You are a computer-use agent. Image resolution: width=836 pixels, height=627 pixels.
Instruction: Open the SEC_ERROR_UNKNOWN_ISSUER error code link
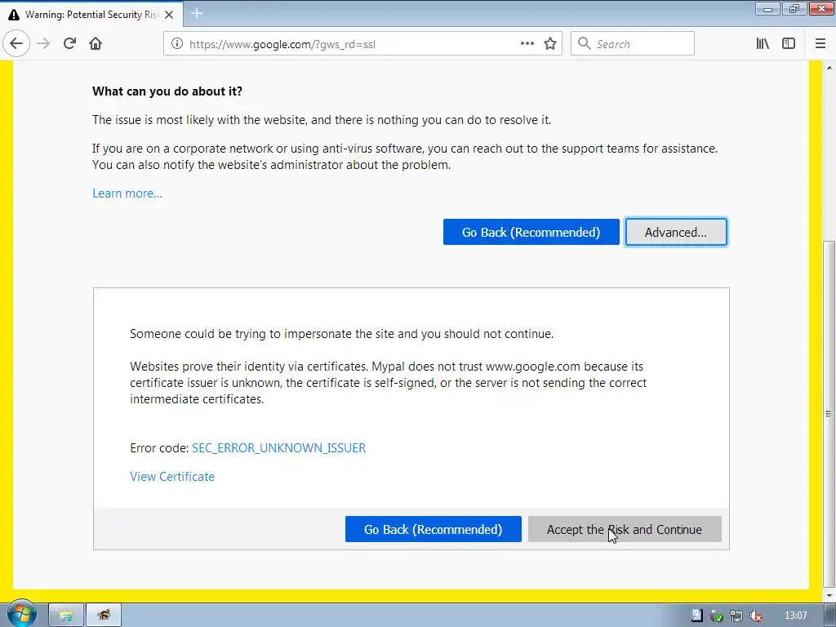pos(279,448)
